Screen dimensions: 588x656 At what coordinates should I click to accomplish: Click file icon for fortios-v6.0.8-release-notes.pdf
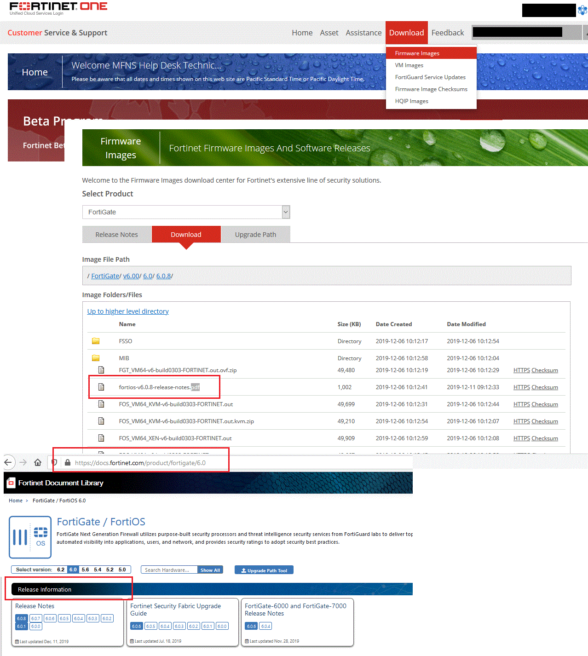tap(101, 387)
